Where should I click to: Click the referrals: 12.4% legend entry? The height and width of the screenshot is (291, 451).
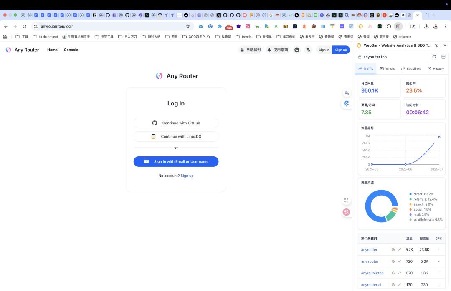[x=423, y=199]
